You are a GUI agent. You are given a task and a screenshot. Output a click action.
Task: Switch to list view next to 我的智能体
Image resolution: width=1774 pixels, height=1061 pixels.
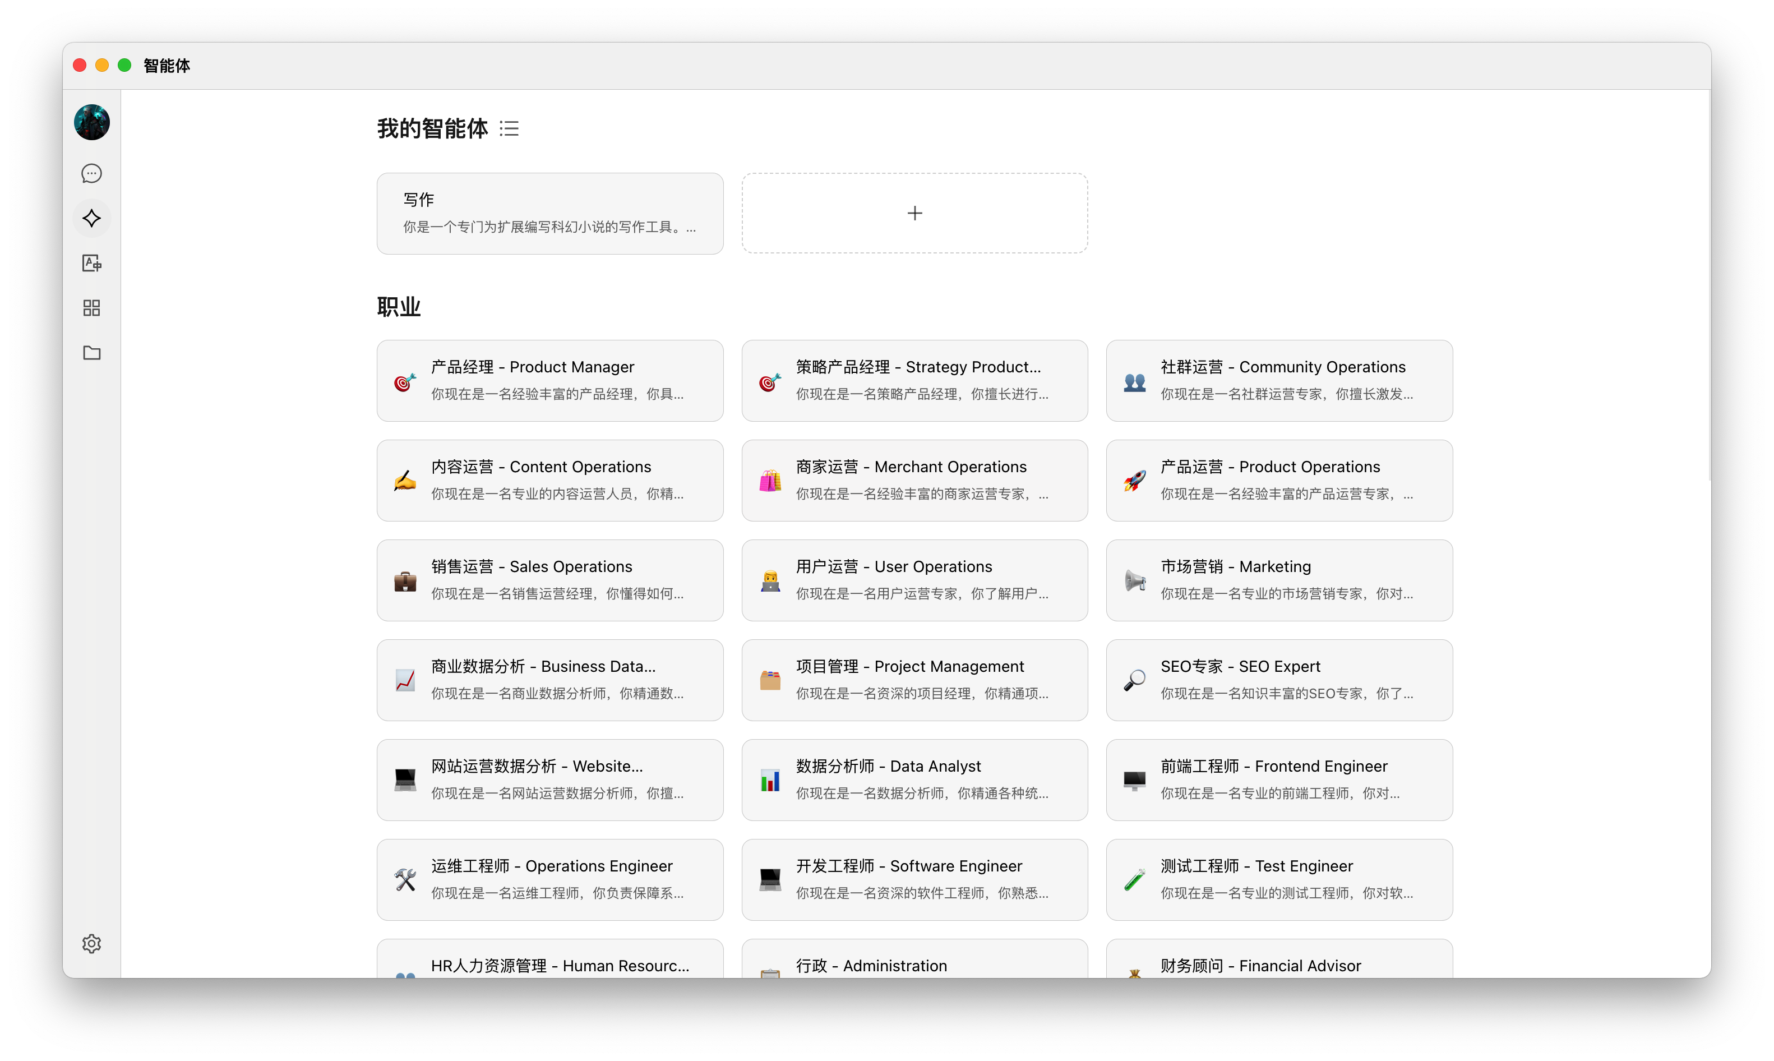point(510,128)
